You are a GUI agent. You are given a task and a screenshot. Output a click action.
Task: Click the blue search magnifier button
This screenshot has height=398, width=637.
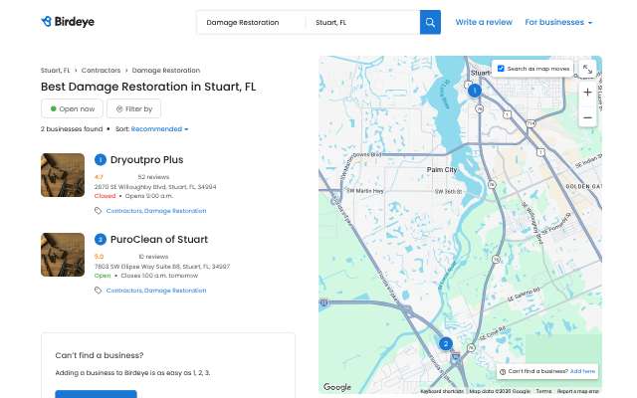[430, 22]
